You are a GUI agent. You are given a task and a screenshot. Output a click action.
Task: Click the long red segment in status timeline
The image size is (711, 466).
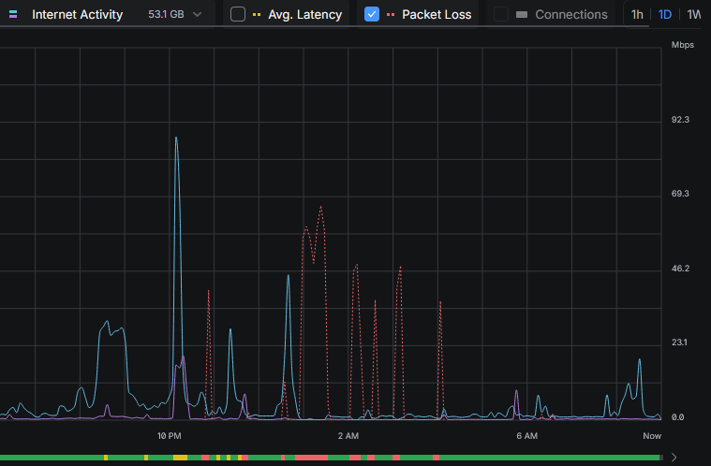311,458
